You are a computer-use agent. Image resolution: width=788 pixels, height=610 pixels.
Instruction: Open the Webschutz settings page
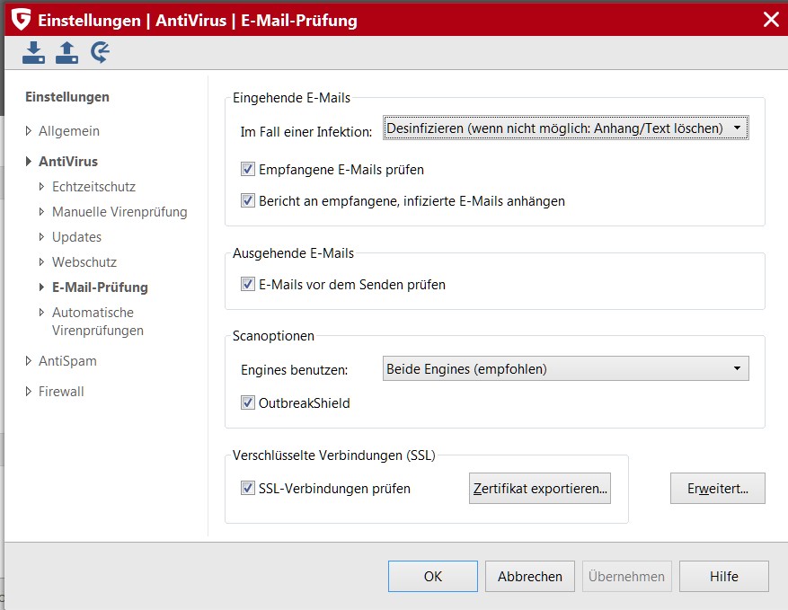(x=84, y=262)
